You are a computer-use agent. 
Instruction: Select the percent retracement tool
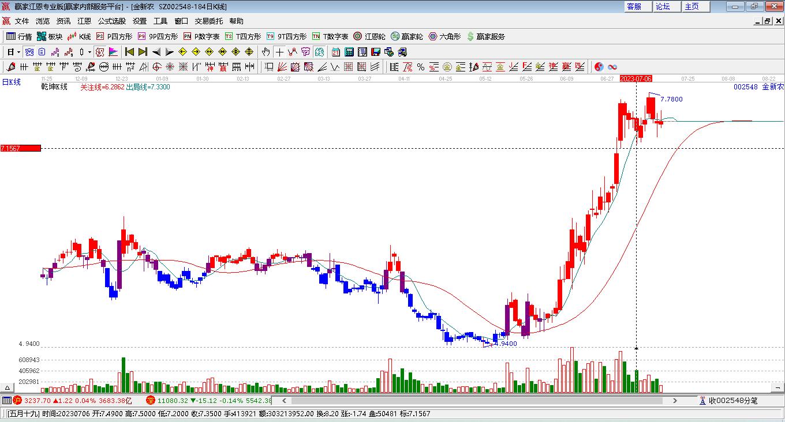(x=420, y=67)
